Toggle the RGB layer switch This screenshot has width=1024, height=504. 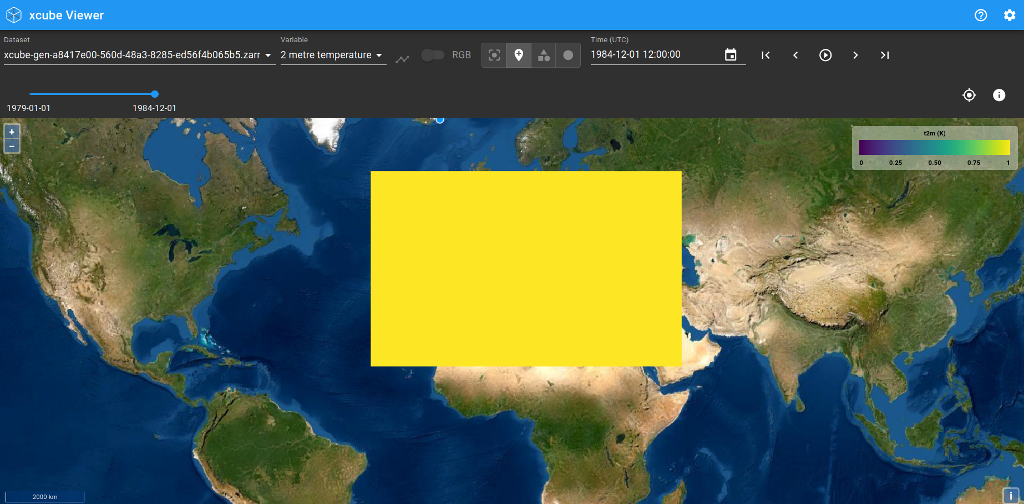pyautogui.click(x=433, y=56)
